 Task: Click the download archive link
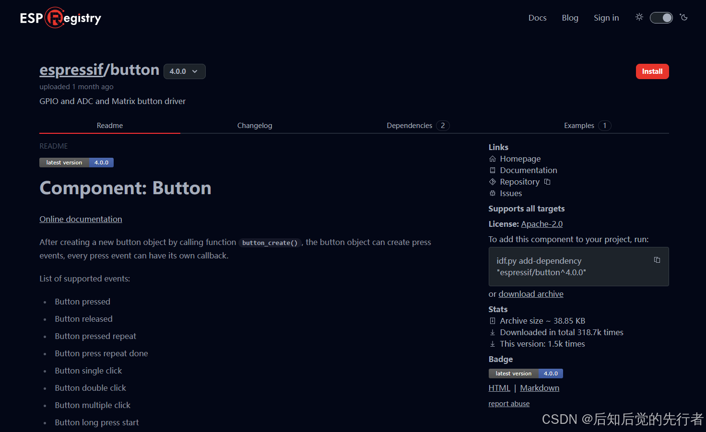[531, 294]
